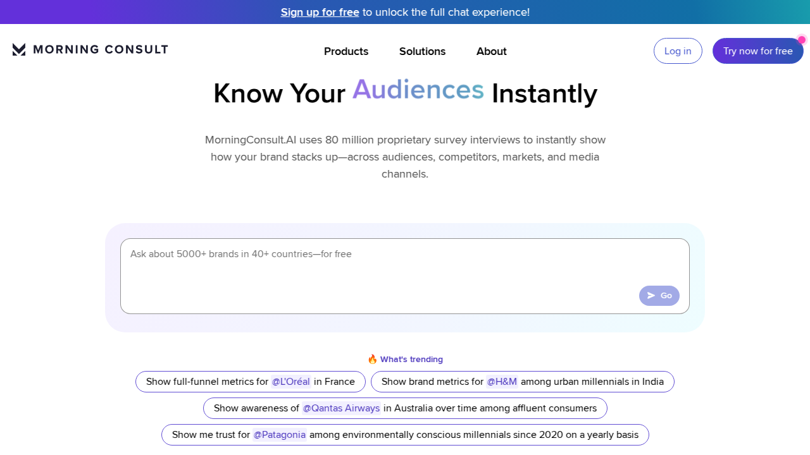Follow the Sign up for free link

coord(320,12)
